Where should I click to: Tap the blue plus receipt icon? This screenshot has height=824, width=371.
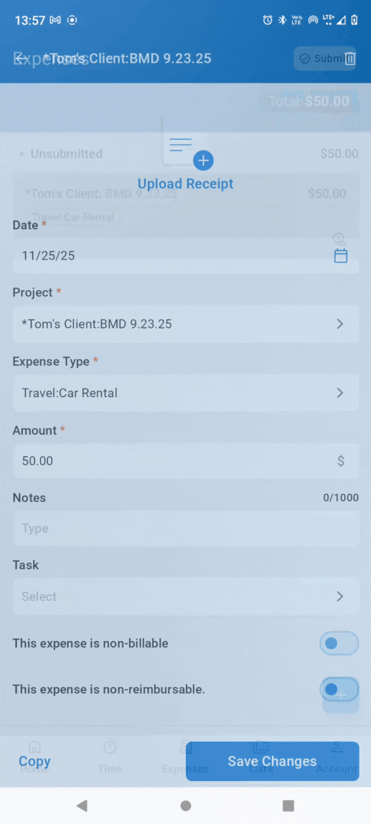[x=203, y=161]
